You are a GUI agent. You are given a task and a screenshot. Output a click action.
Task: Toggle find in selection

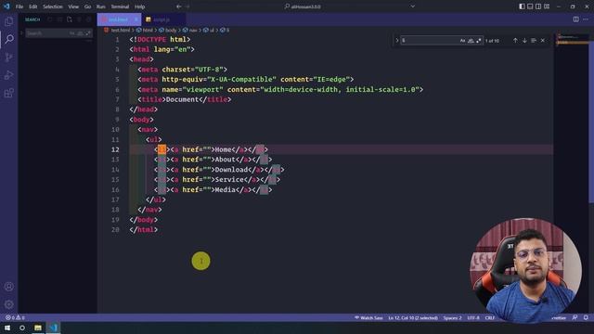coord(534,41)
